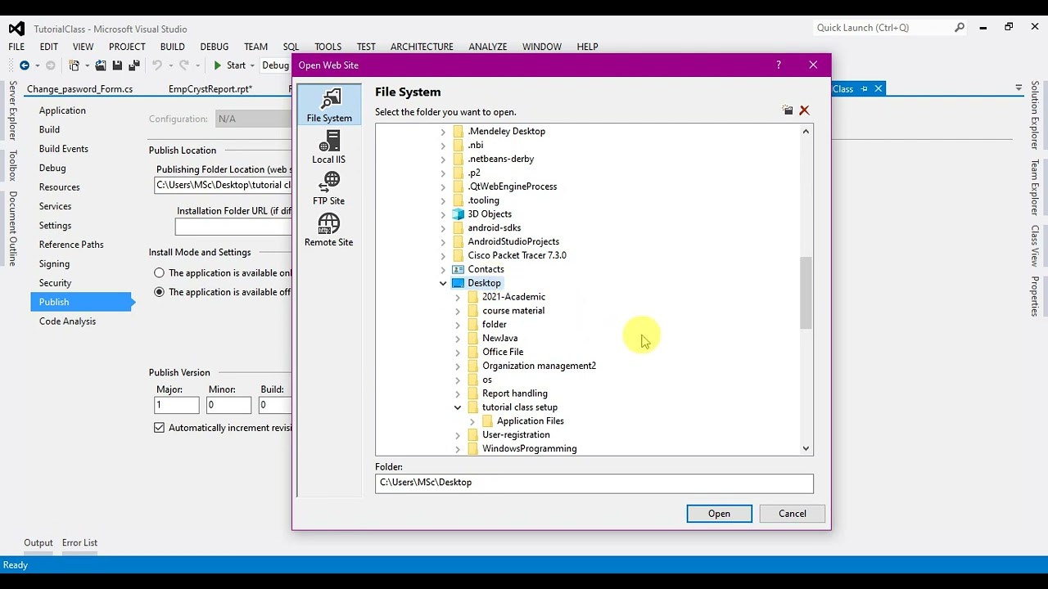Viewport: 1048px width, 589px height.
Task: Click the Create New Folder icon
Action: pyautogui.click(x=788, y=110)
